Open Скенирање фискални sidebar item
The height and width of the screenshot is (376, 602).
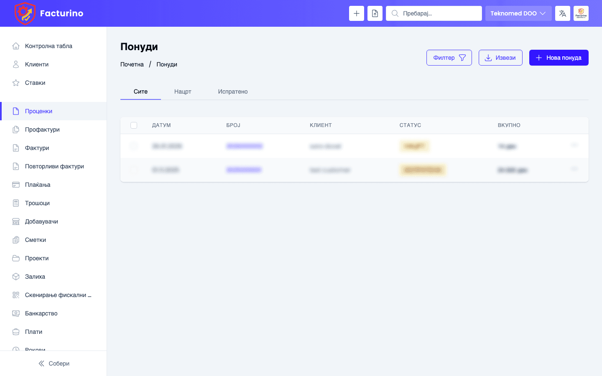click(58, 295)
